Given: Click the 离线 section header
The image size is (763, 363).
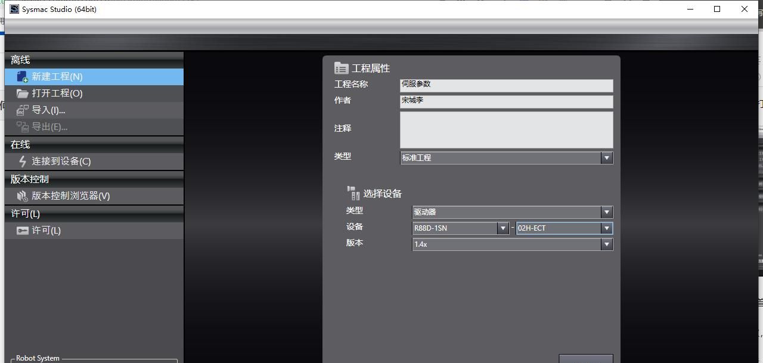Looking at the screenshot, I should click(94, 60).
